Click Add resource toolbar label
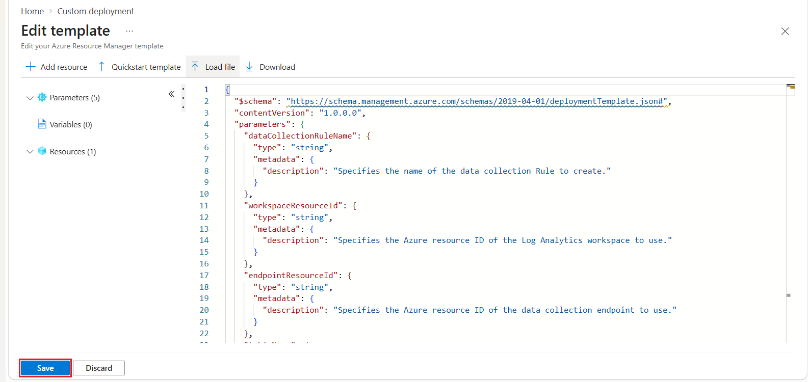The width and height of the screenshot is (808, 382). pos(64,67)
